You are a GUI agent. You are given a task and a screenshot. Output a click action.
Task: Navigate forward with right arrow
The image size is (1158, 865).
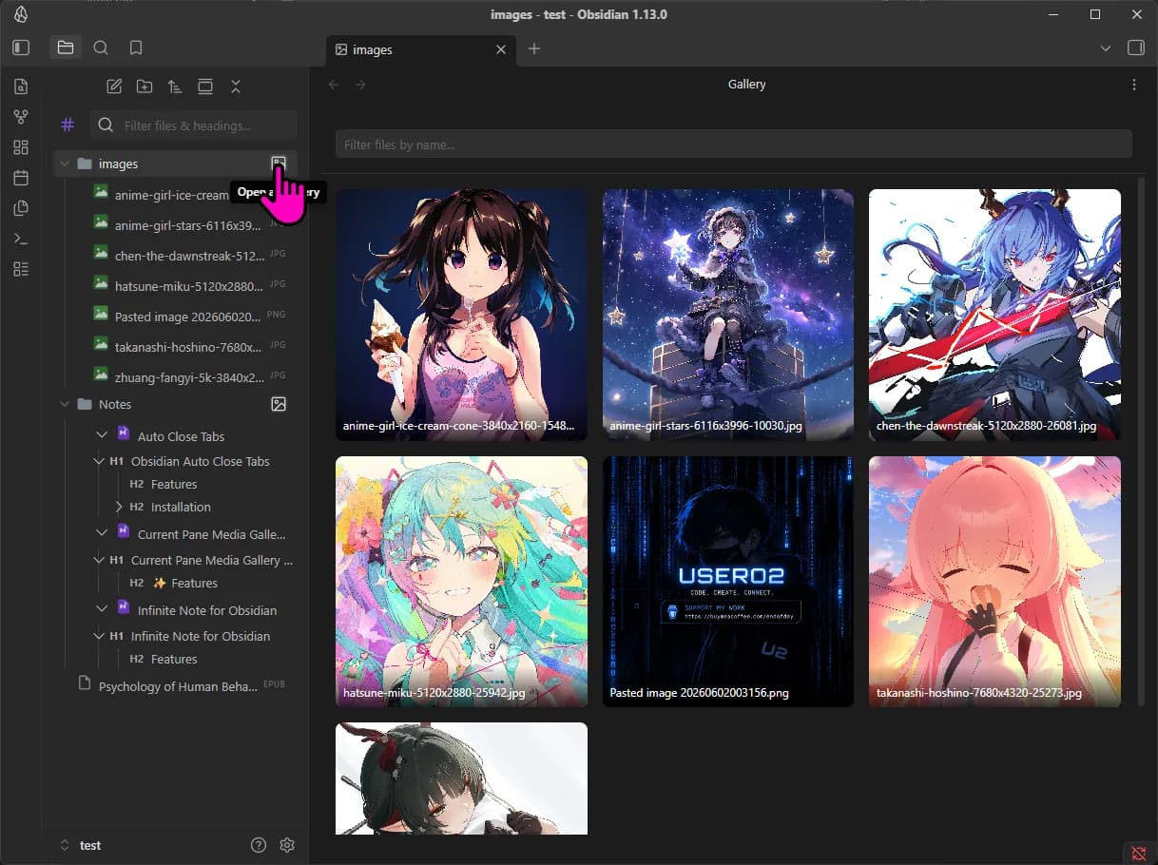click(x=360, y=85)
